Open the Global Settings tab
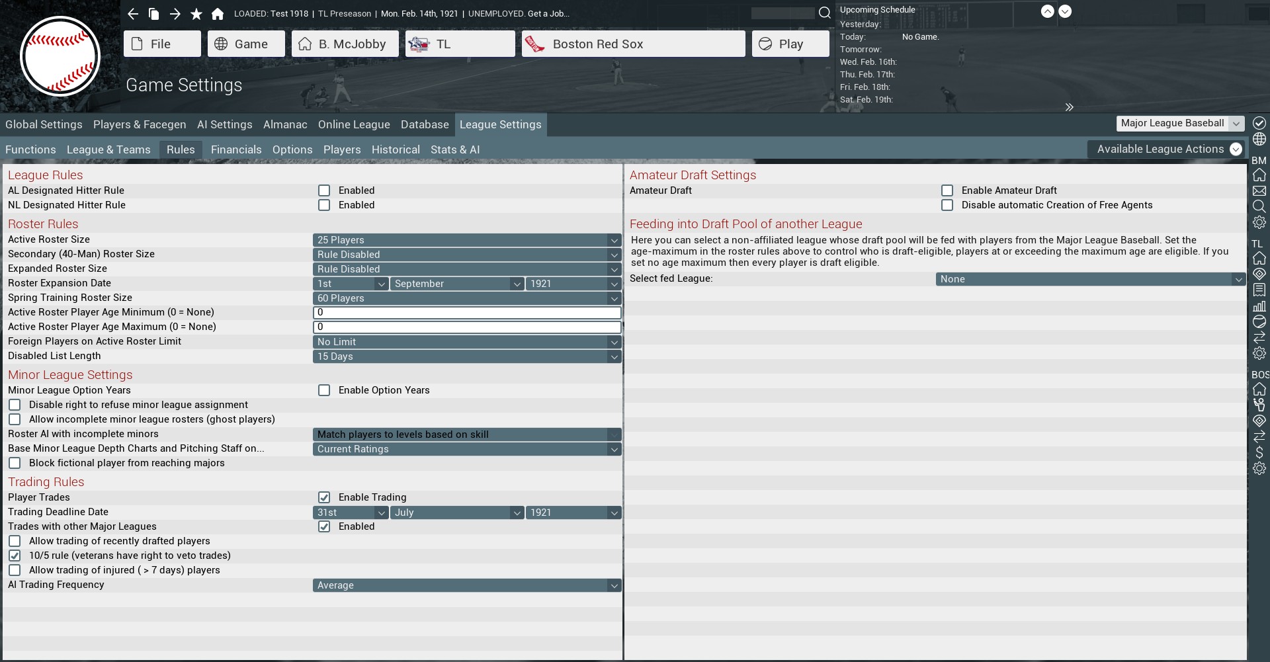Viewport: 1270px width, 662px height. (x=44, y=124)
